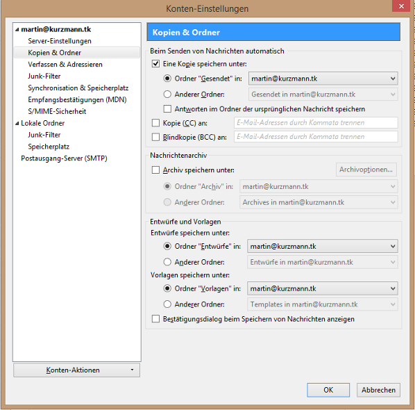This screenshot has height=410, width=415.
Task: Open the Vorlagen folder account dropdown
Action: (x=323, y=288)
